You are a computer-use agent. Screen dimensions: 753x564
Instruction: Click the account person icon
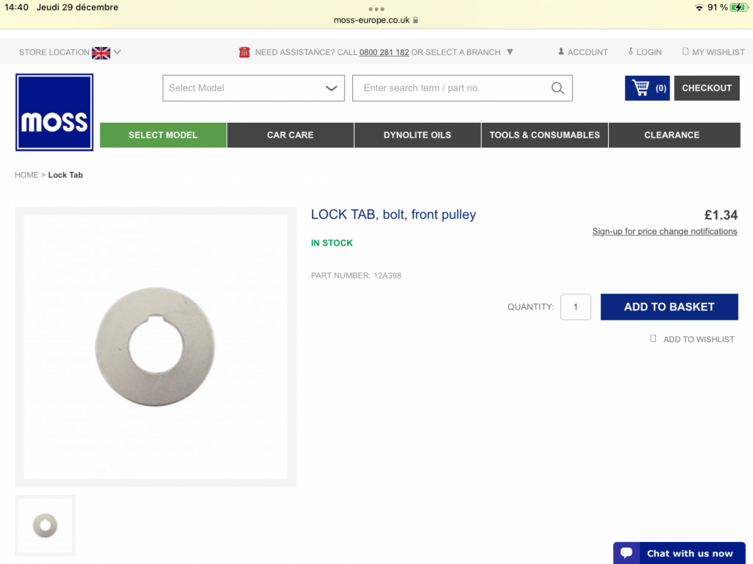click(x=561, y=51)
